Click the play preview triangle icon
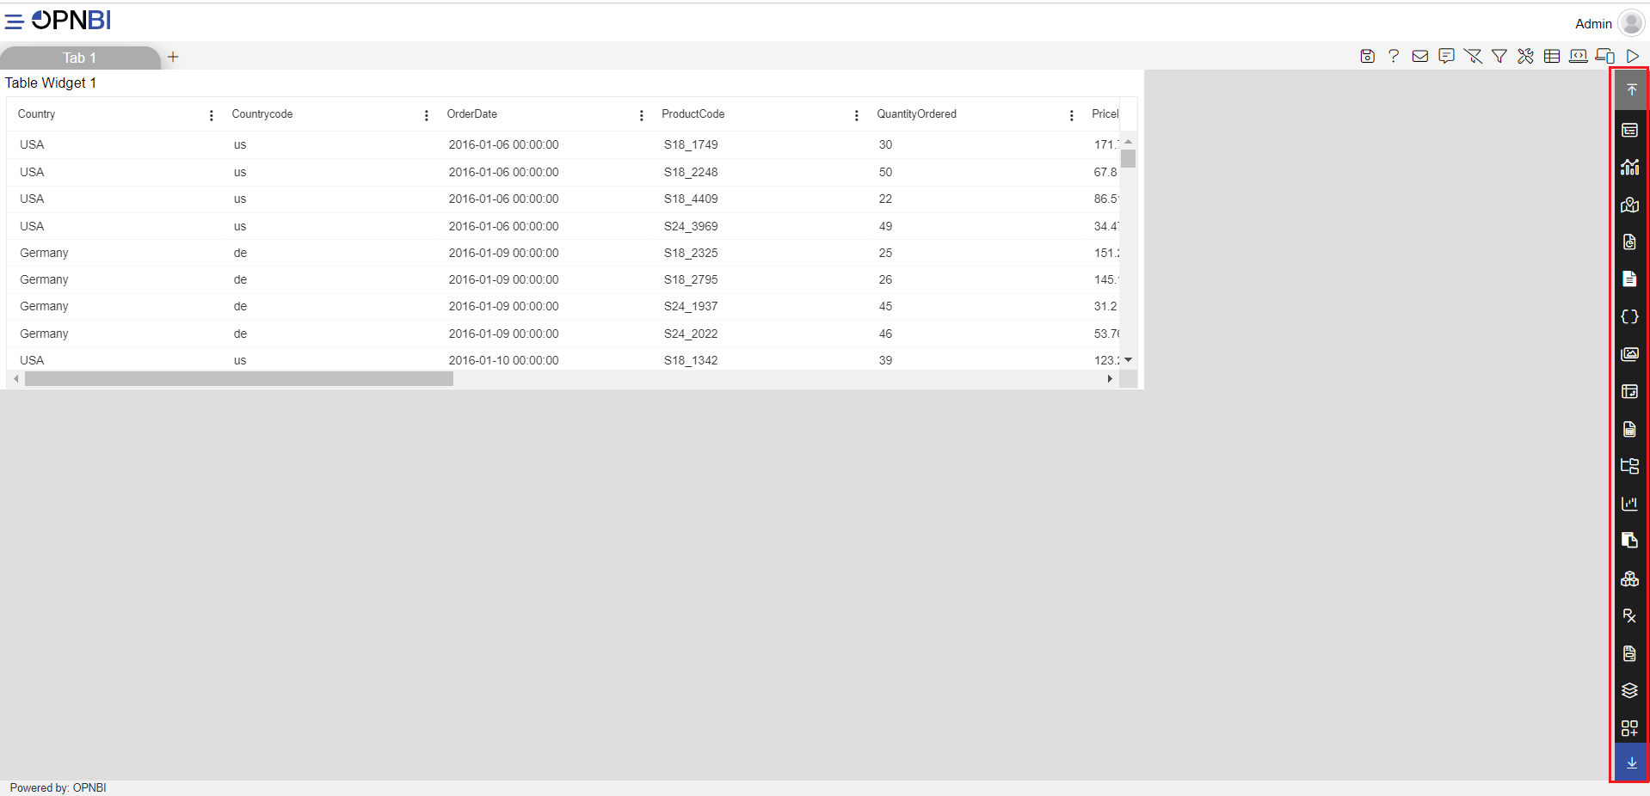 [1632, 56]
